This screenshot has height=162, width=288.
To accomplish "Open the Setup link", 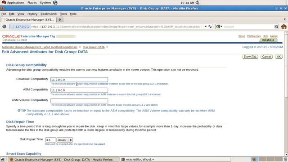I will coord(242,36).
